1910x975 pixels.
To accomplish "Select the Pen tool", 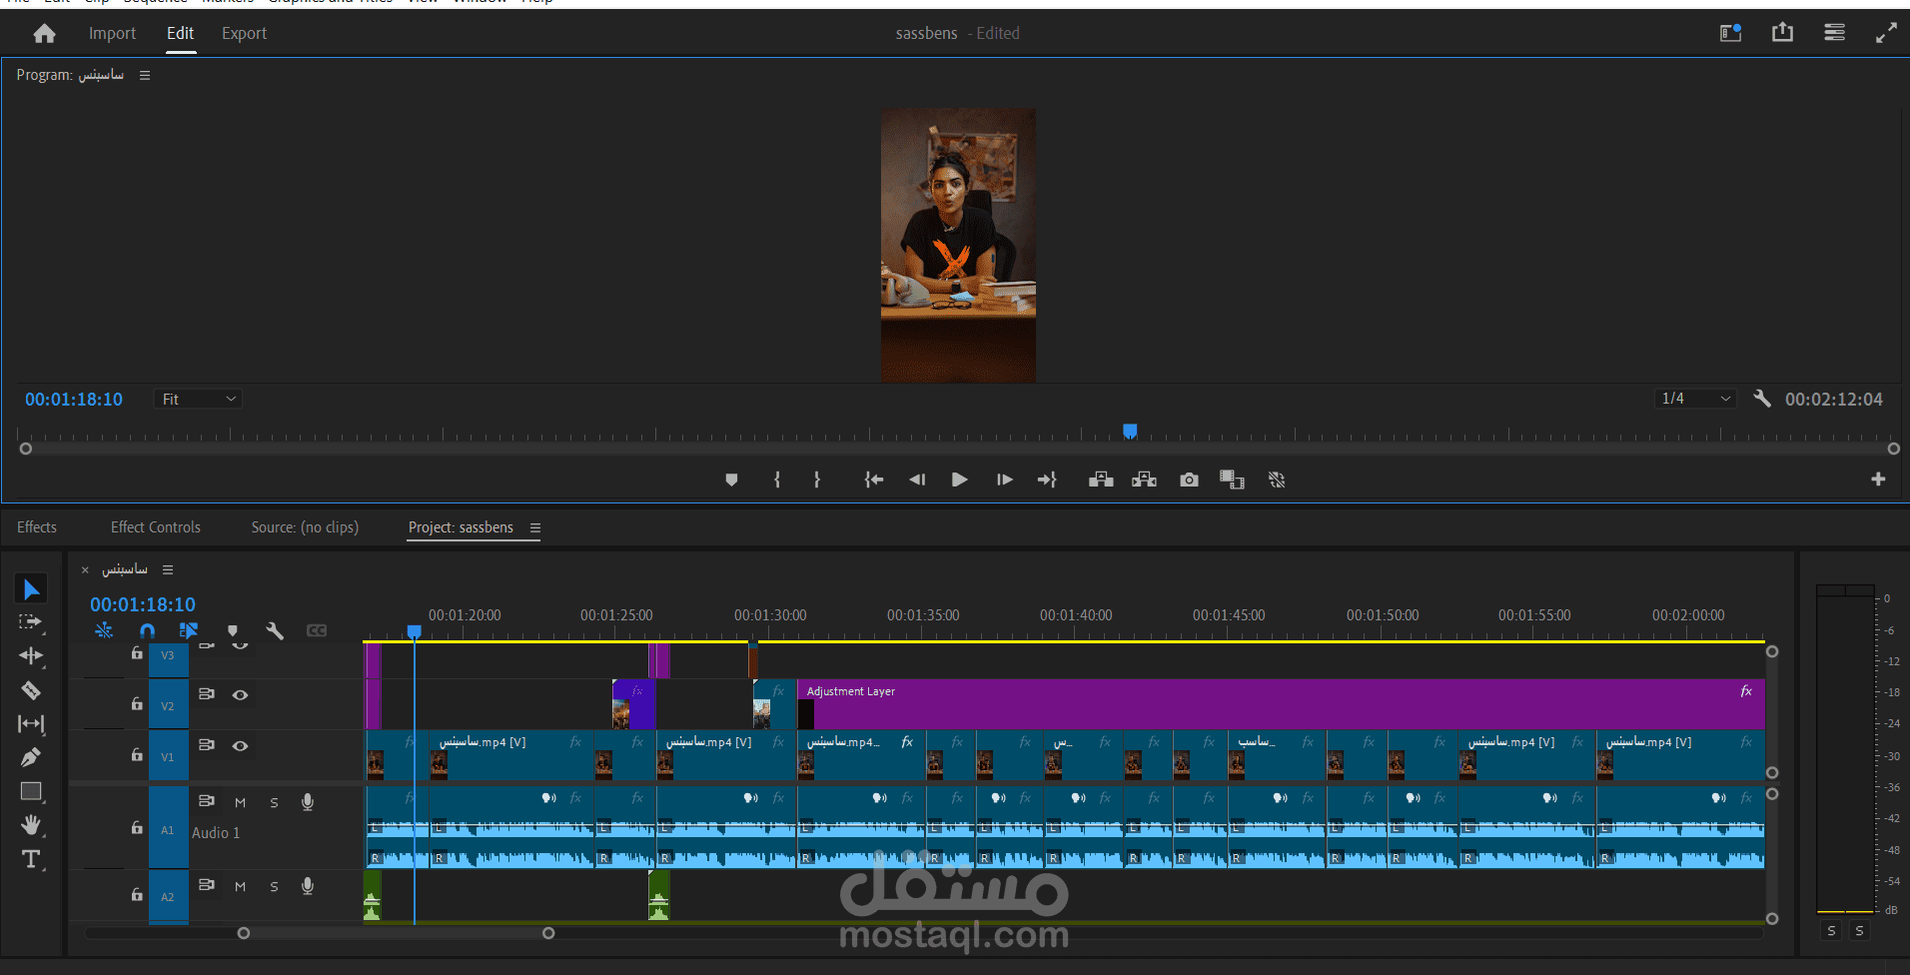I will coord(31,757).
